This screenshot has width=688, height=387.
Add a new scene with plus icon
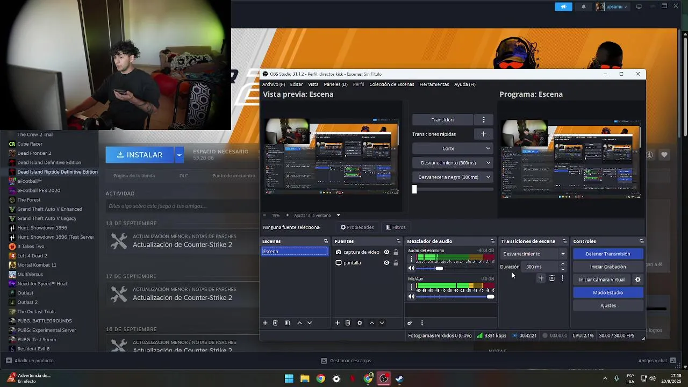pyautogui.click(x=265, y=323)
